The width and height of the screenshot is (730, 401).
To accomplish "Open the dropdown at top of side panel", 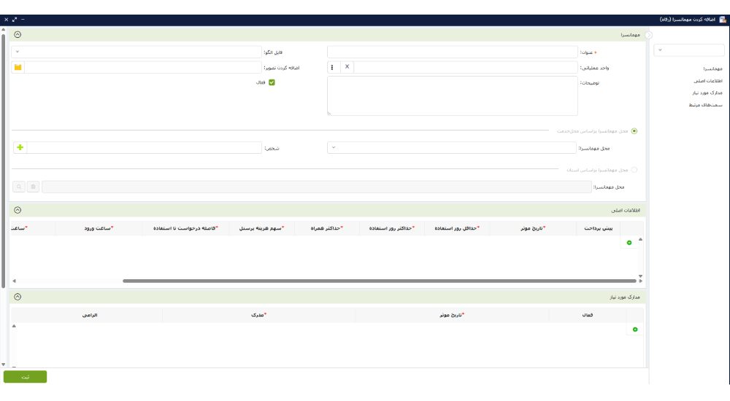I will (689, 50).
